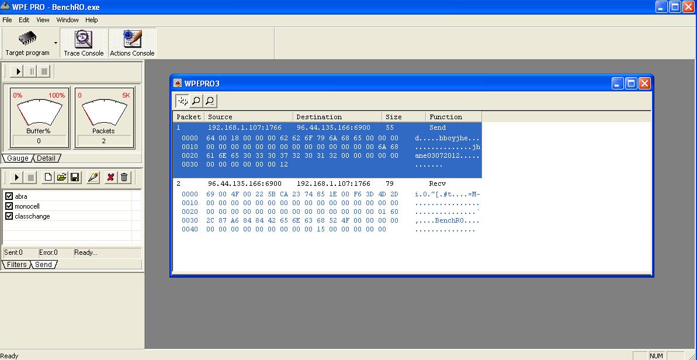Expand the Target program dropdown arrow
The height and width of the screenshot is (360, 697).
56,43
